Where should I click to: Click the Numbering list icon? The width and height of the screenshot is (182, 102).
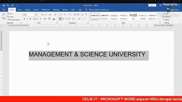pos(65,15)
